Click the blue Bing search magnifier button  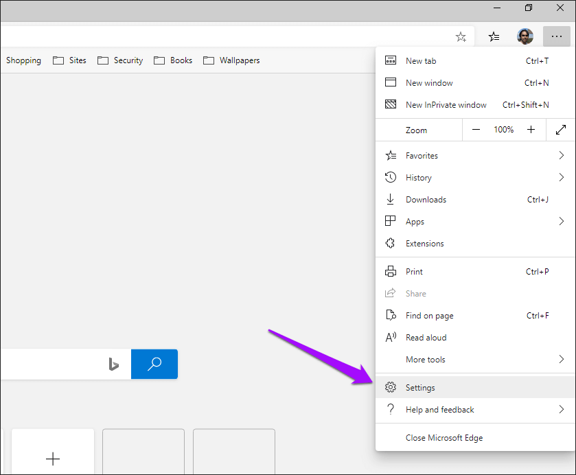[154, 364]
